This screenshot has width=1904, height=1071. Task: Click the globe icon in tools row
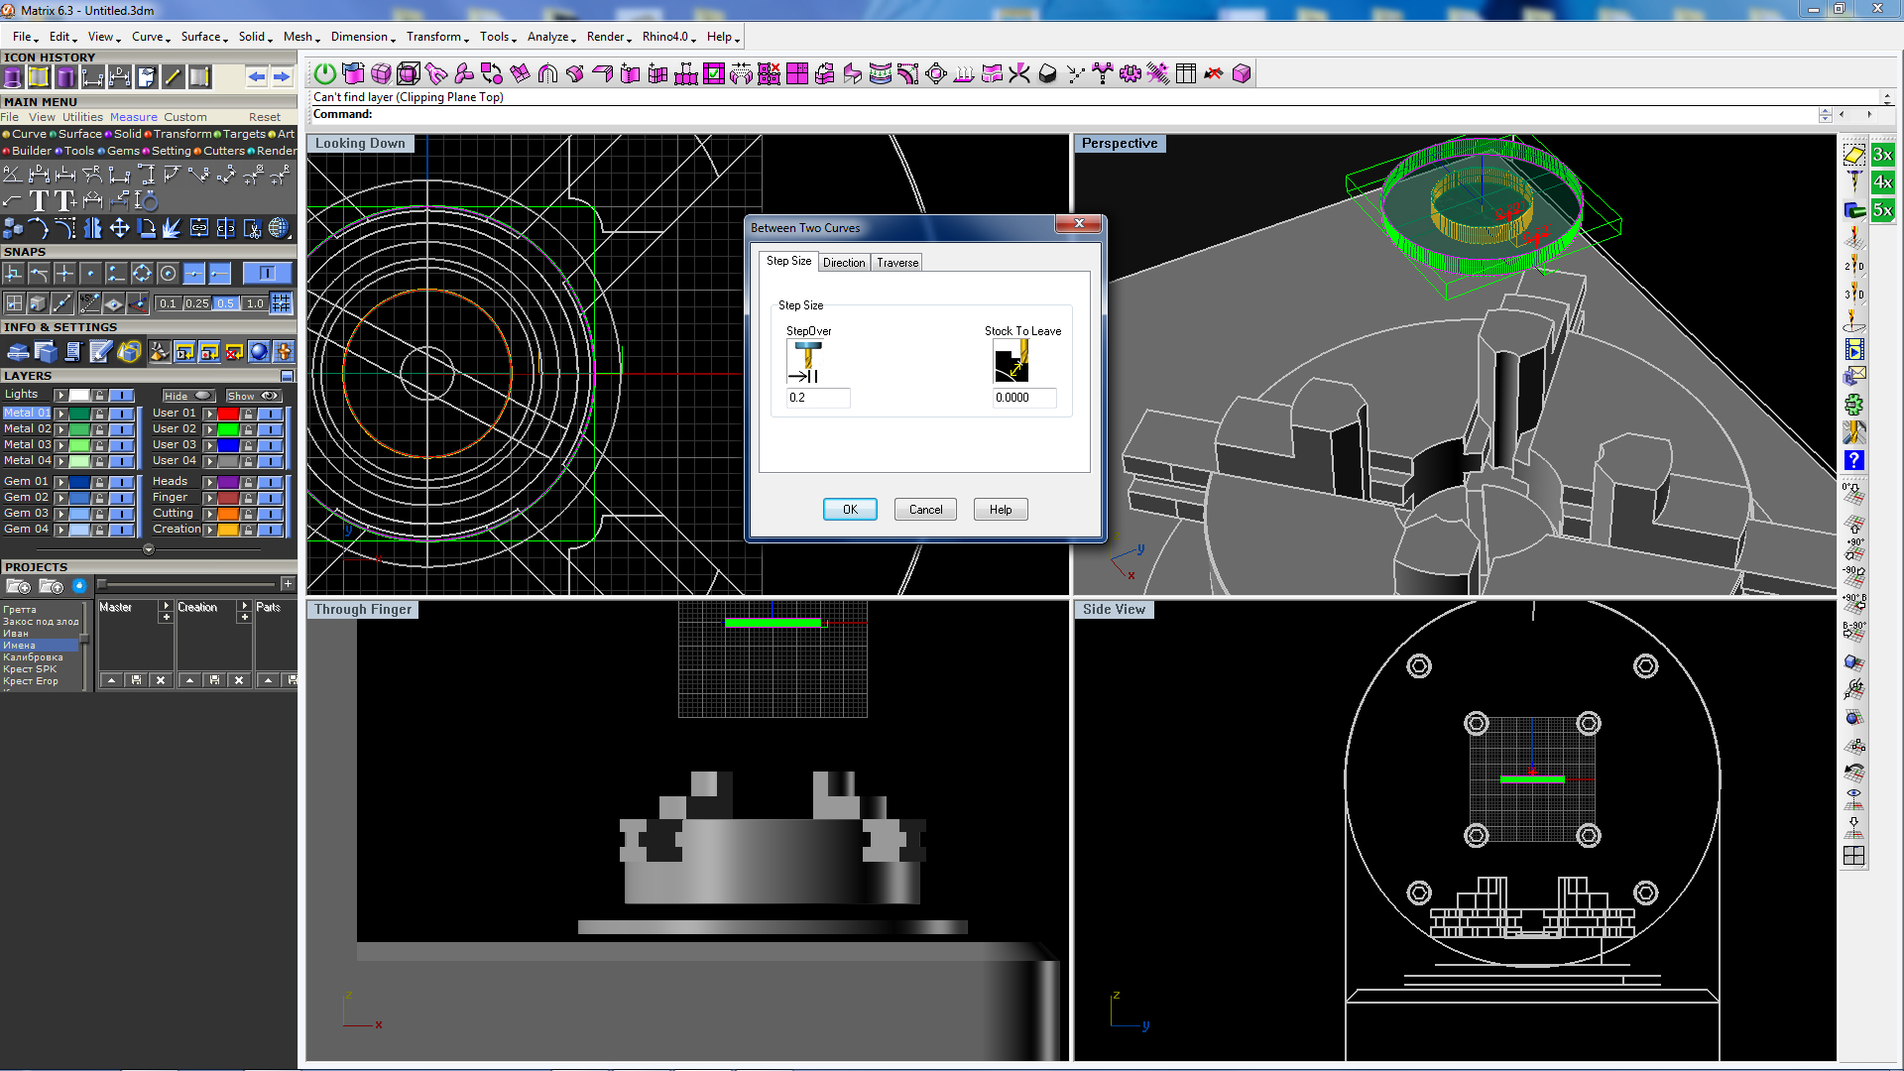280,229
